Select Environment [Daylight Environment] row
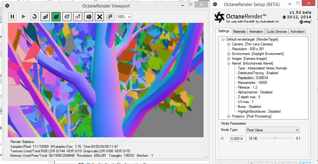The width and height of the screenshot is (318, 164). pos(258,54)
